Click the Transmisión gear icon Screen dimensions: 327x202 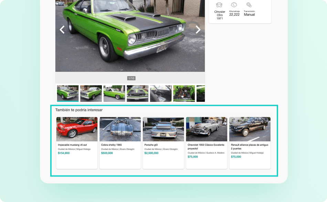tap(249, 5)
